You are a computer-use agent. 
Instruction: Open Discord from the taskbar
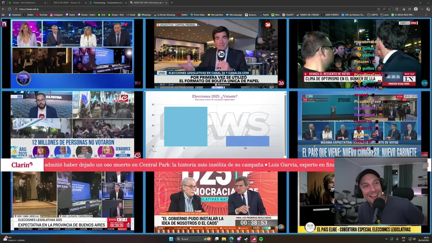tap(239, 239)
